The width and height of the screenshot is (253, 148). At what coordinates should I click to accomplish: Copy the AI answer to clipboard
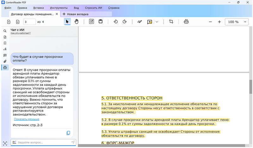tap(68, 133)
